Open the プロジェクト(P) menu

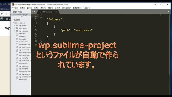pos(67,8)
